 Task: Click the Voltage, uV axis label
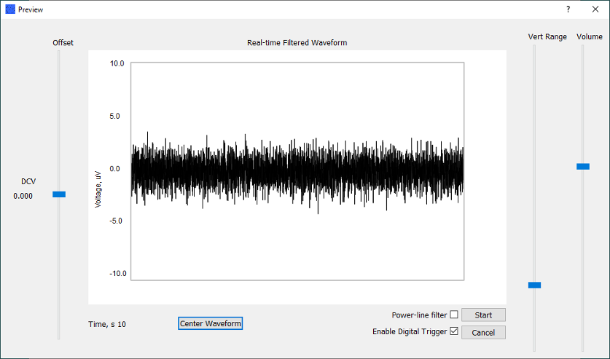(98, 189)
